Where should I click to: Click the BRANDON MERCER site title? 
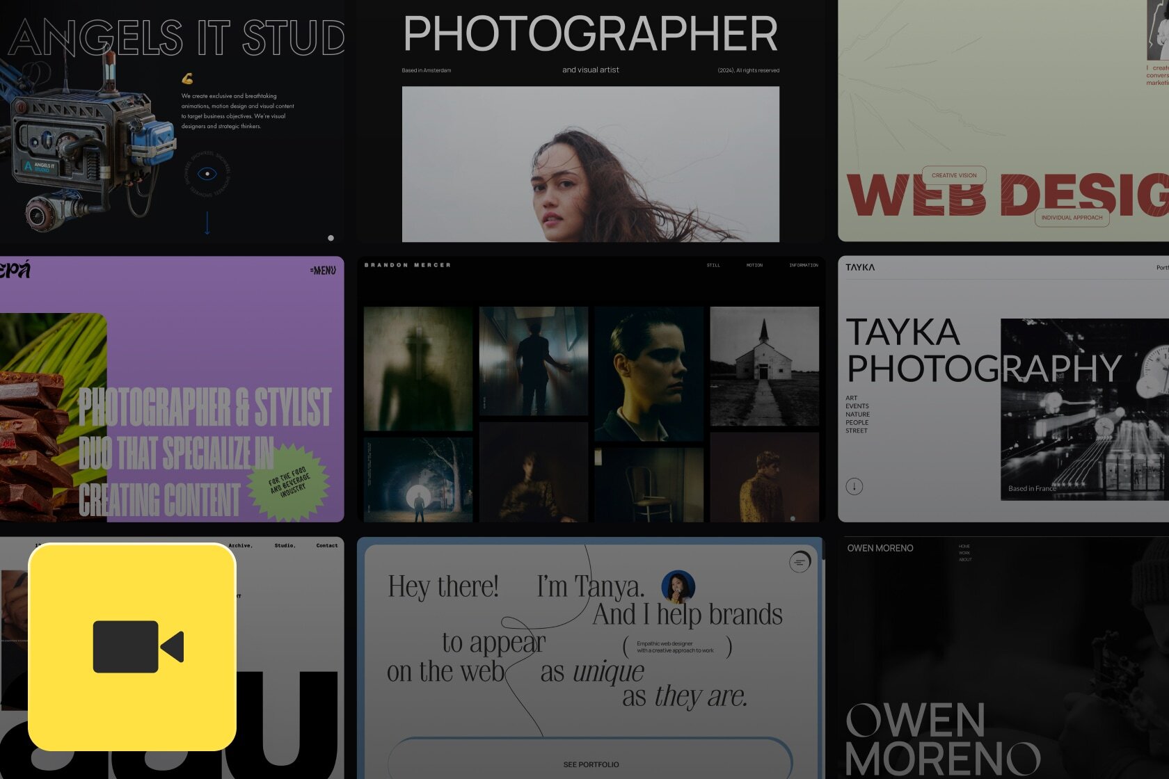pos(408,265)
